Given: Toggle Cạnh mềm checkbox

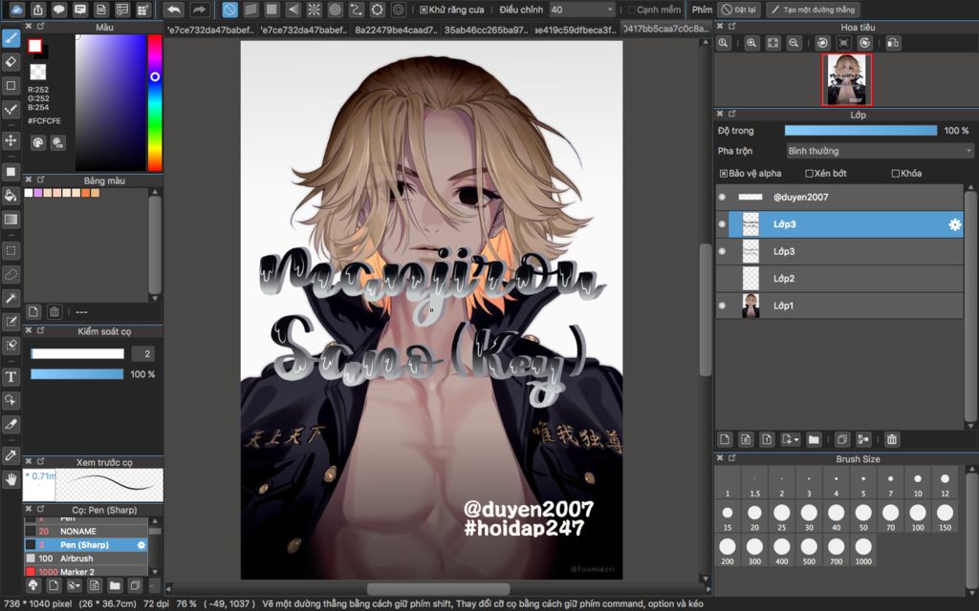Looking at the screenshot, I should click(631, 10).
